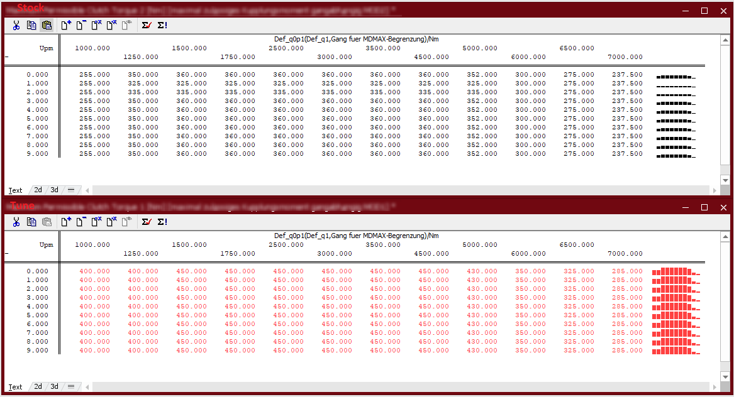
Task: Click the '+x' page icon in Tune toolbar
Action: pyautogui.click(x=112, y=222)
